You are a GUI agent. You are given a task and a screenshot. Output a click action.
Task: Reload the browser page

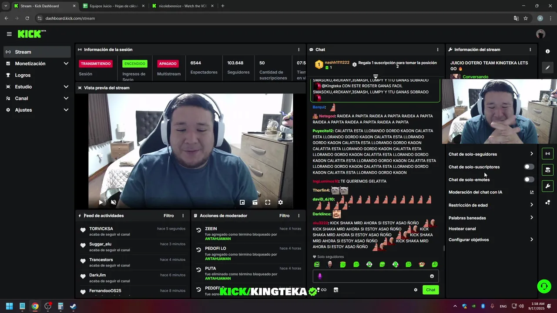pos(27,18)
